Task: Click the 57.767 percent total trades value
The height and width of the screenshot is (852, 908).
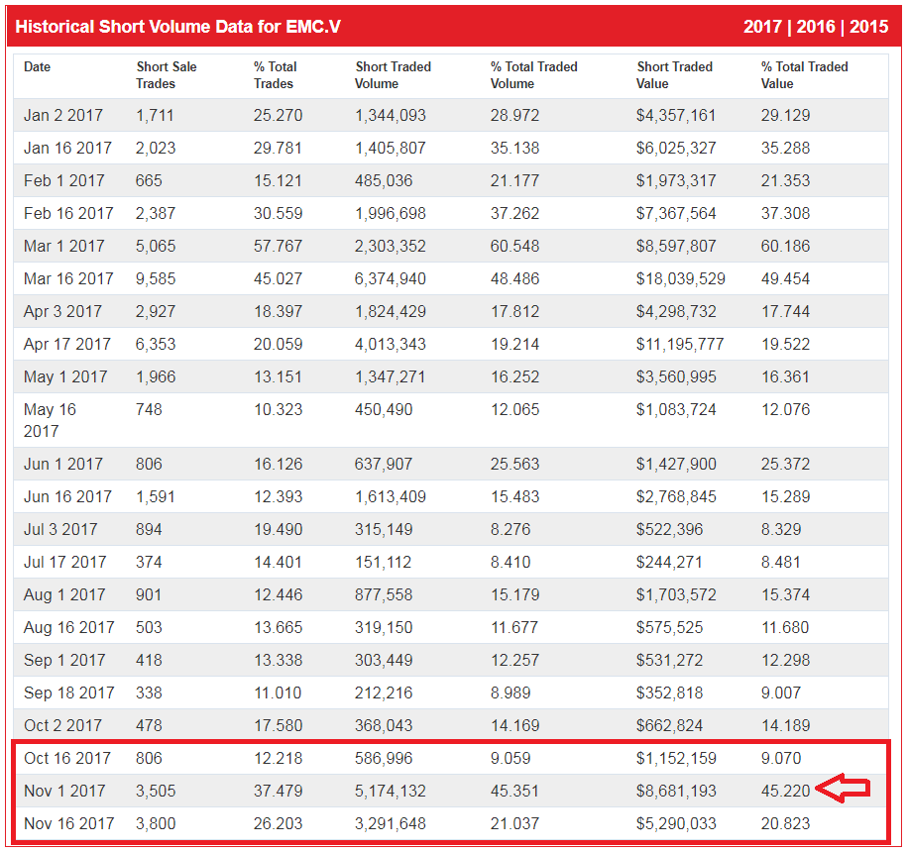Action: 278,246
